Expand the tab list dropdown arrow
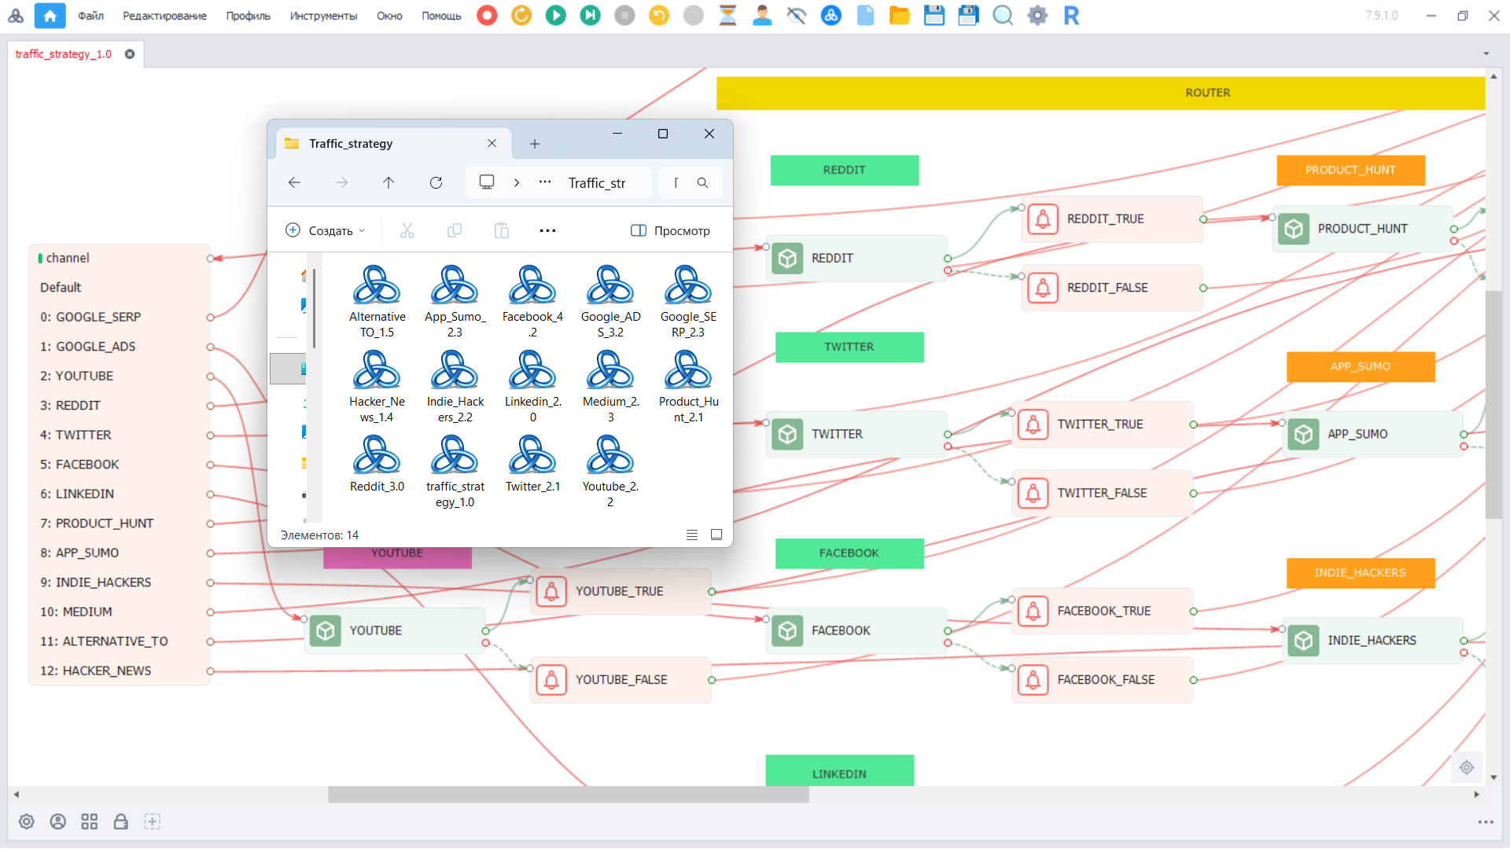1510x849 pixels. coord(1486,54)
